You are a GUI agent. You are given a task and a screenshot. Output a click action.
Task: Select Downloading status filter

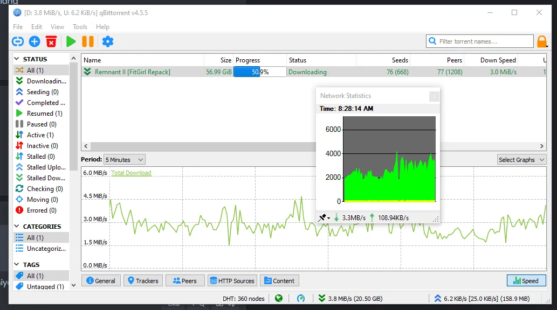pyautogui.click(x=41, y=81)
